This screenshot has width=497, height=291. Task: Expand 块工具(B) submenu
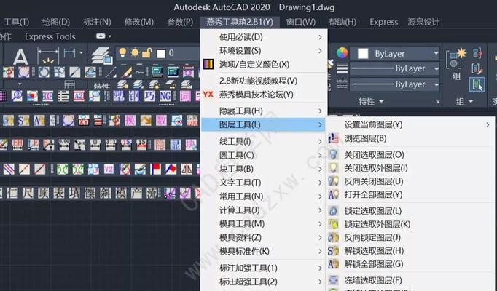(264, 169)
